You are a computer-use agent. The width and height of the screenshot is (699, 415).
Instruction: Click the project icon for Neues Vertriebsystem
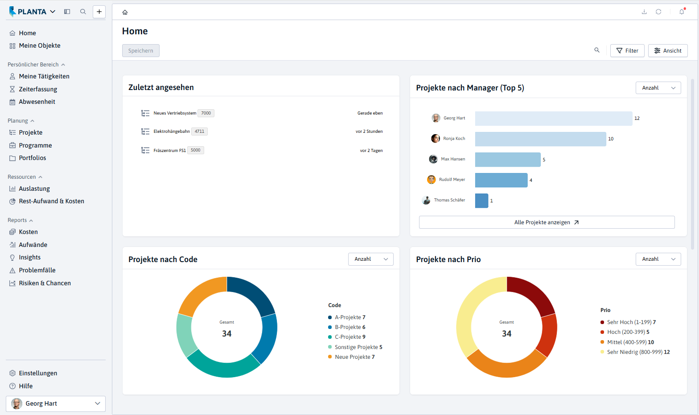click(x=145, y=113)
